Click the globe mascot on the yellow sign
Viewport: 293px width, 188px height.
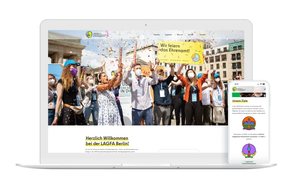point(195,58)
